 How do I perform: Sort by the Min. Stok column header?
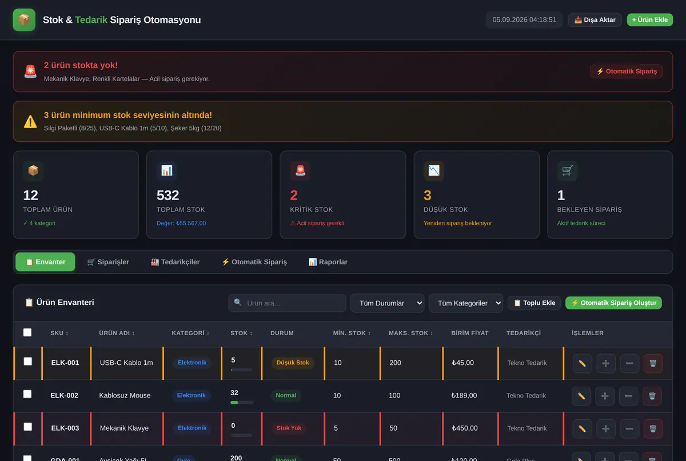pos(352,333)
